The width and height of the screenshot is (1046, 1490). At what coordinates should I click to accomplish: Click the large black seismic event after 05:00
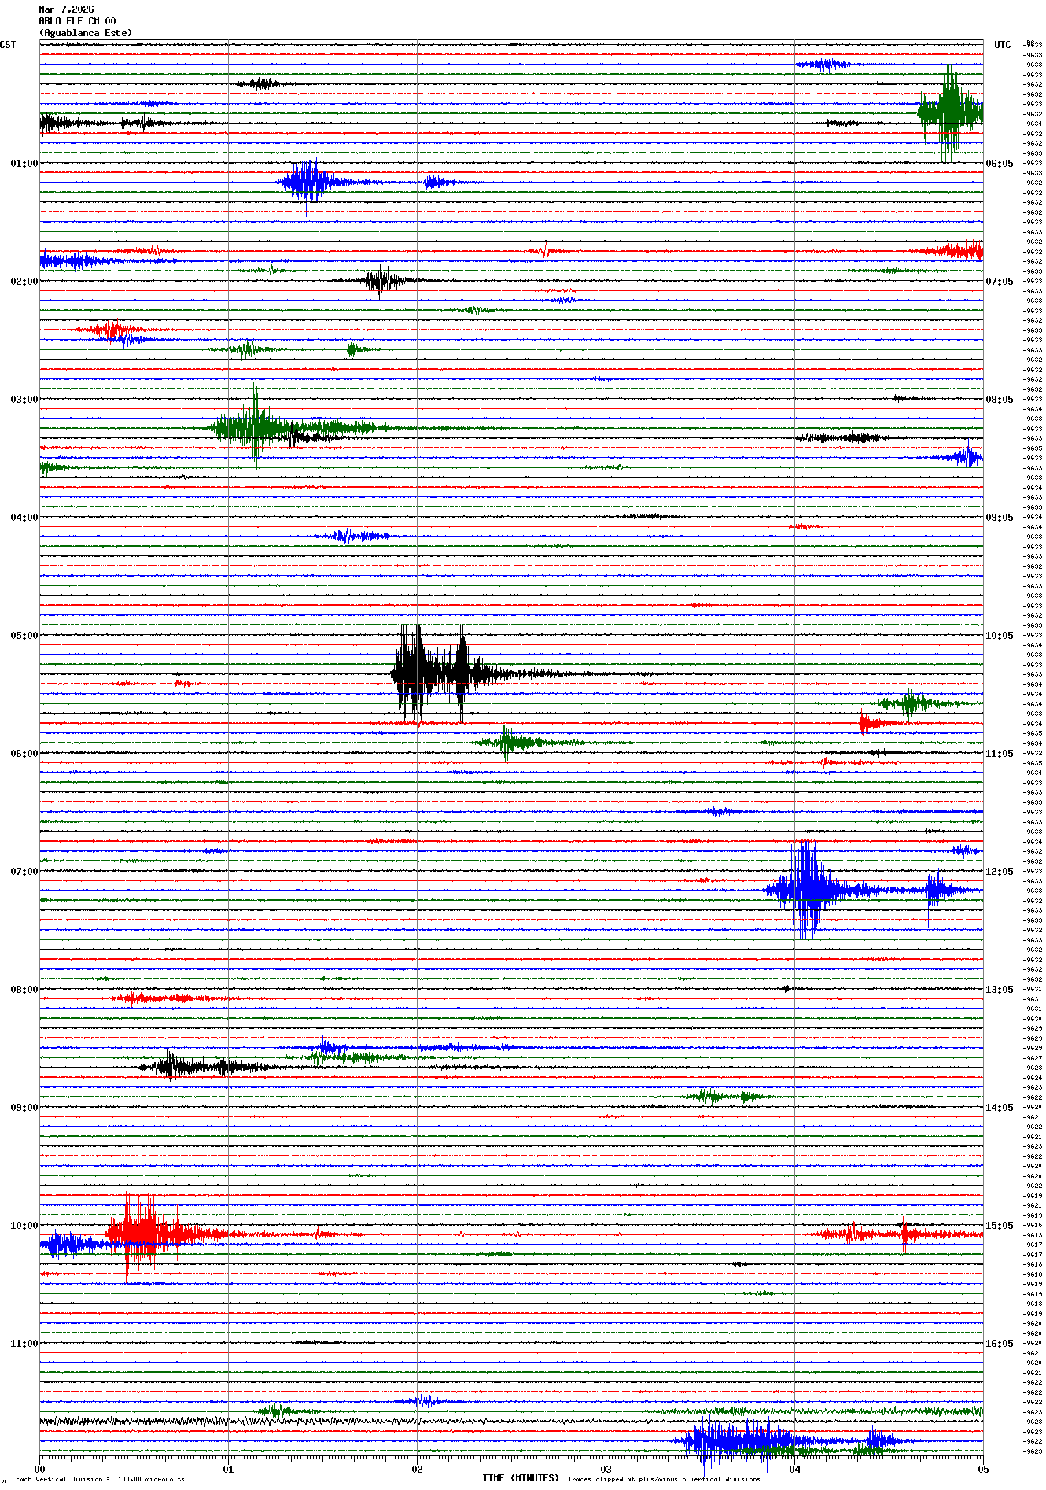[417, 673]
